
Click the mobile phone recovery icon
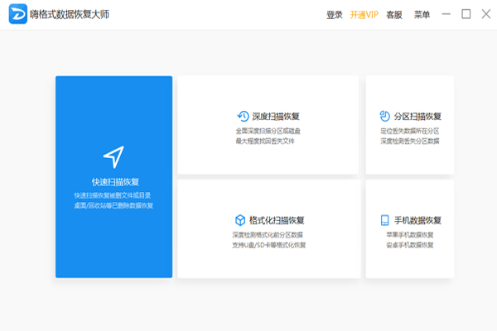tap(384, 220)
